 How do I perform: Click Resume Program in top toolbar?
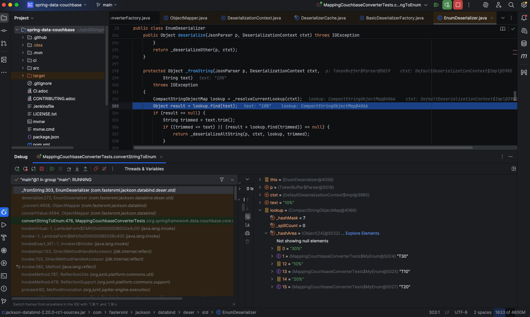(436, 5)
